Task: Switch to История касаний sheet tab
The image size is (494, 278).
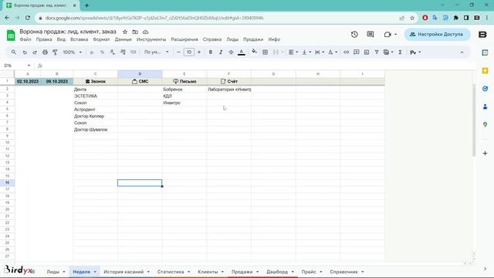Action: [x=123, y=272]
